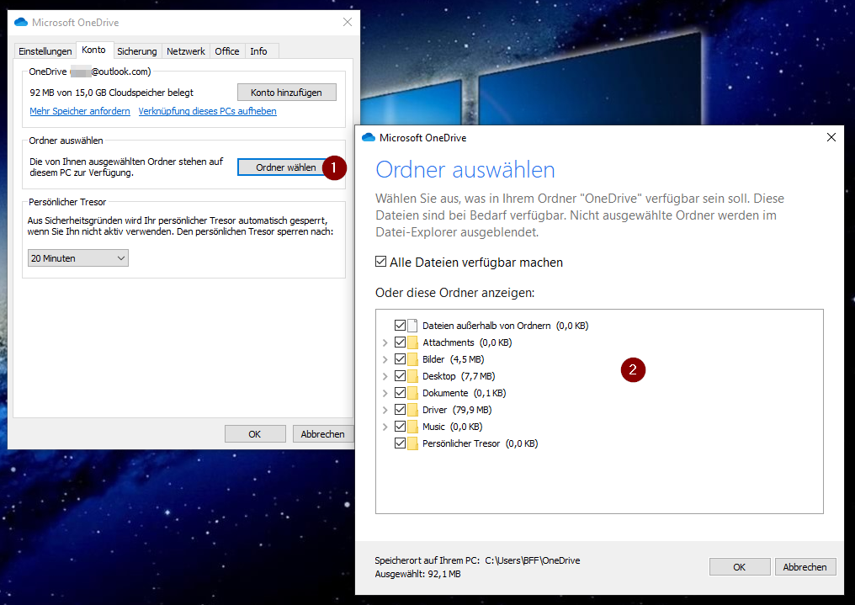Follow the 'Mehr Speicher anfordern' link
The image size is (855, 605).
(x=80, y=110)
